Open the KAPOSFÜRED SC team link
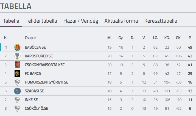 click(x=39, y=56)
